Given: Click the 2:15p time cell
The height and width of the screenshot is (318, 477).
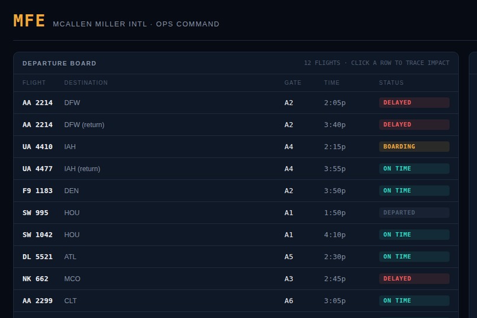Looking at the screenshot, I should (334, 147).
